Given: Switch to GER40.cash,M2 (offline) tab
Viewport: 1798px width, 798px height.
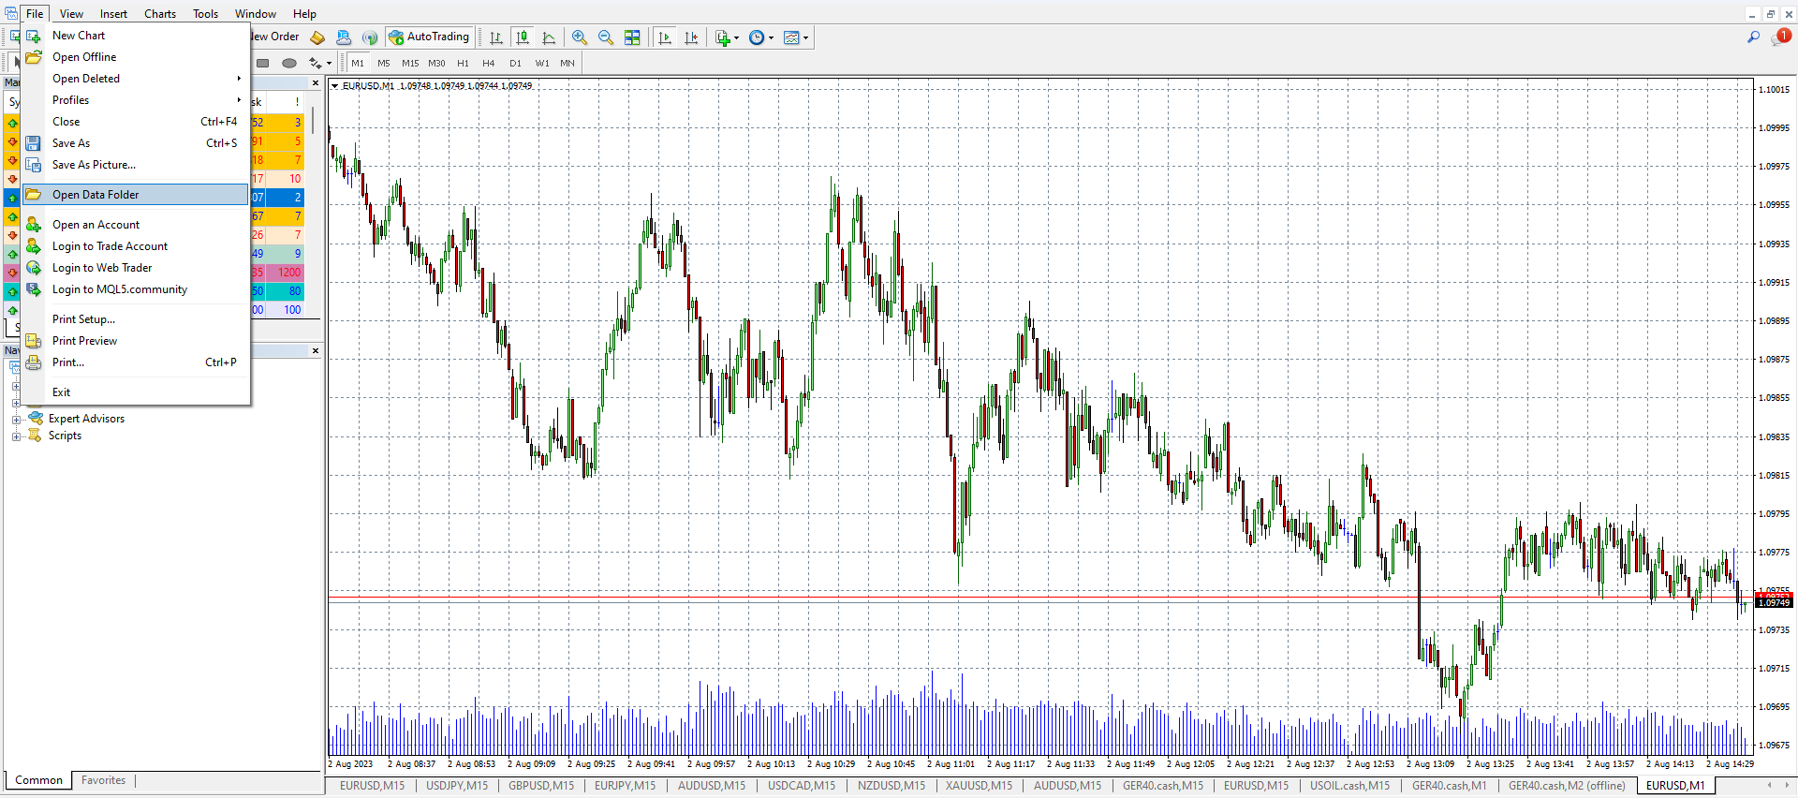Looking at the screenshot, I should [x=1567, y=786].
